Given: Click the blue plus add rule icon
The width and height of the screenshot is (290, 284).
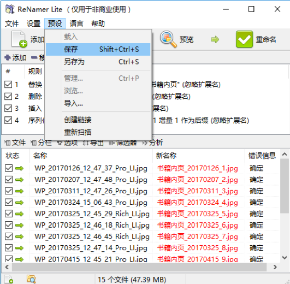Looking at the screenshot, I should (8, 57).
